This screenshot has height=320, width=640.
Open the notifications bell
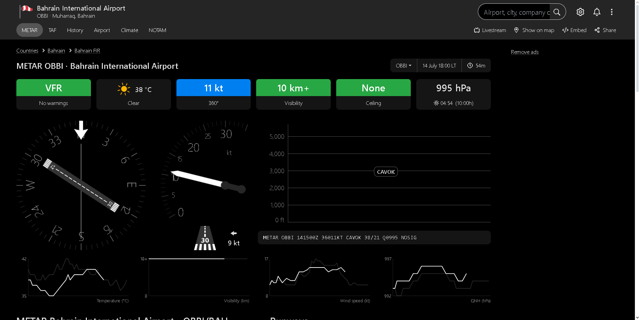pos(597,12)
